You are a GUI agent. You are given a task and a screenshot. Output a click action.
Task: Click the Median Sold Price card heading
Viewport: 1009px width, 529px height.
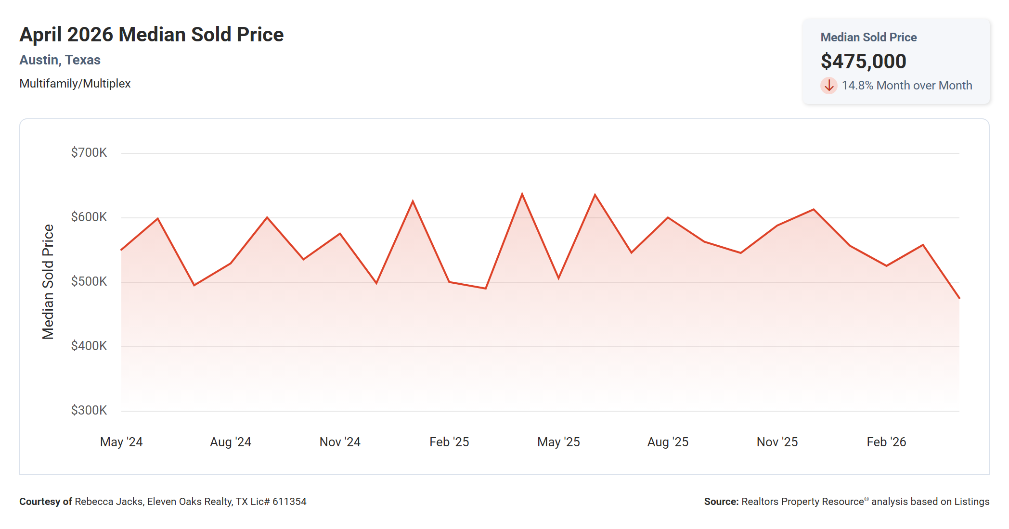[868, 38]
